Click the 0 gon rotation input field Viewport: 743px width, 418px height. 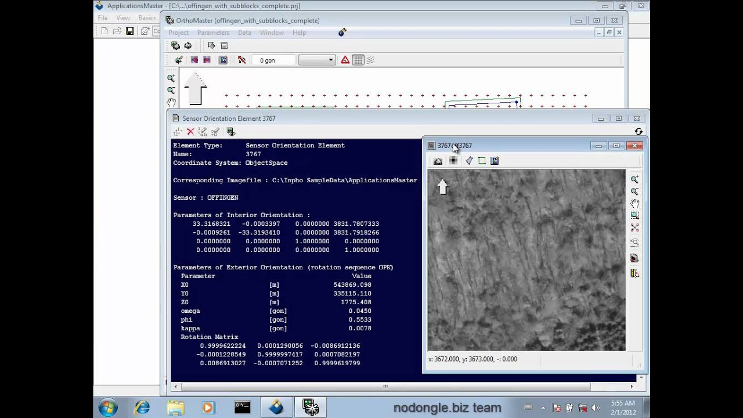[x=273, y=60]
